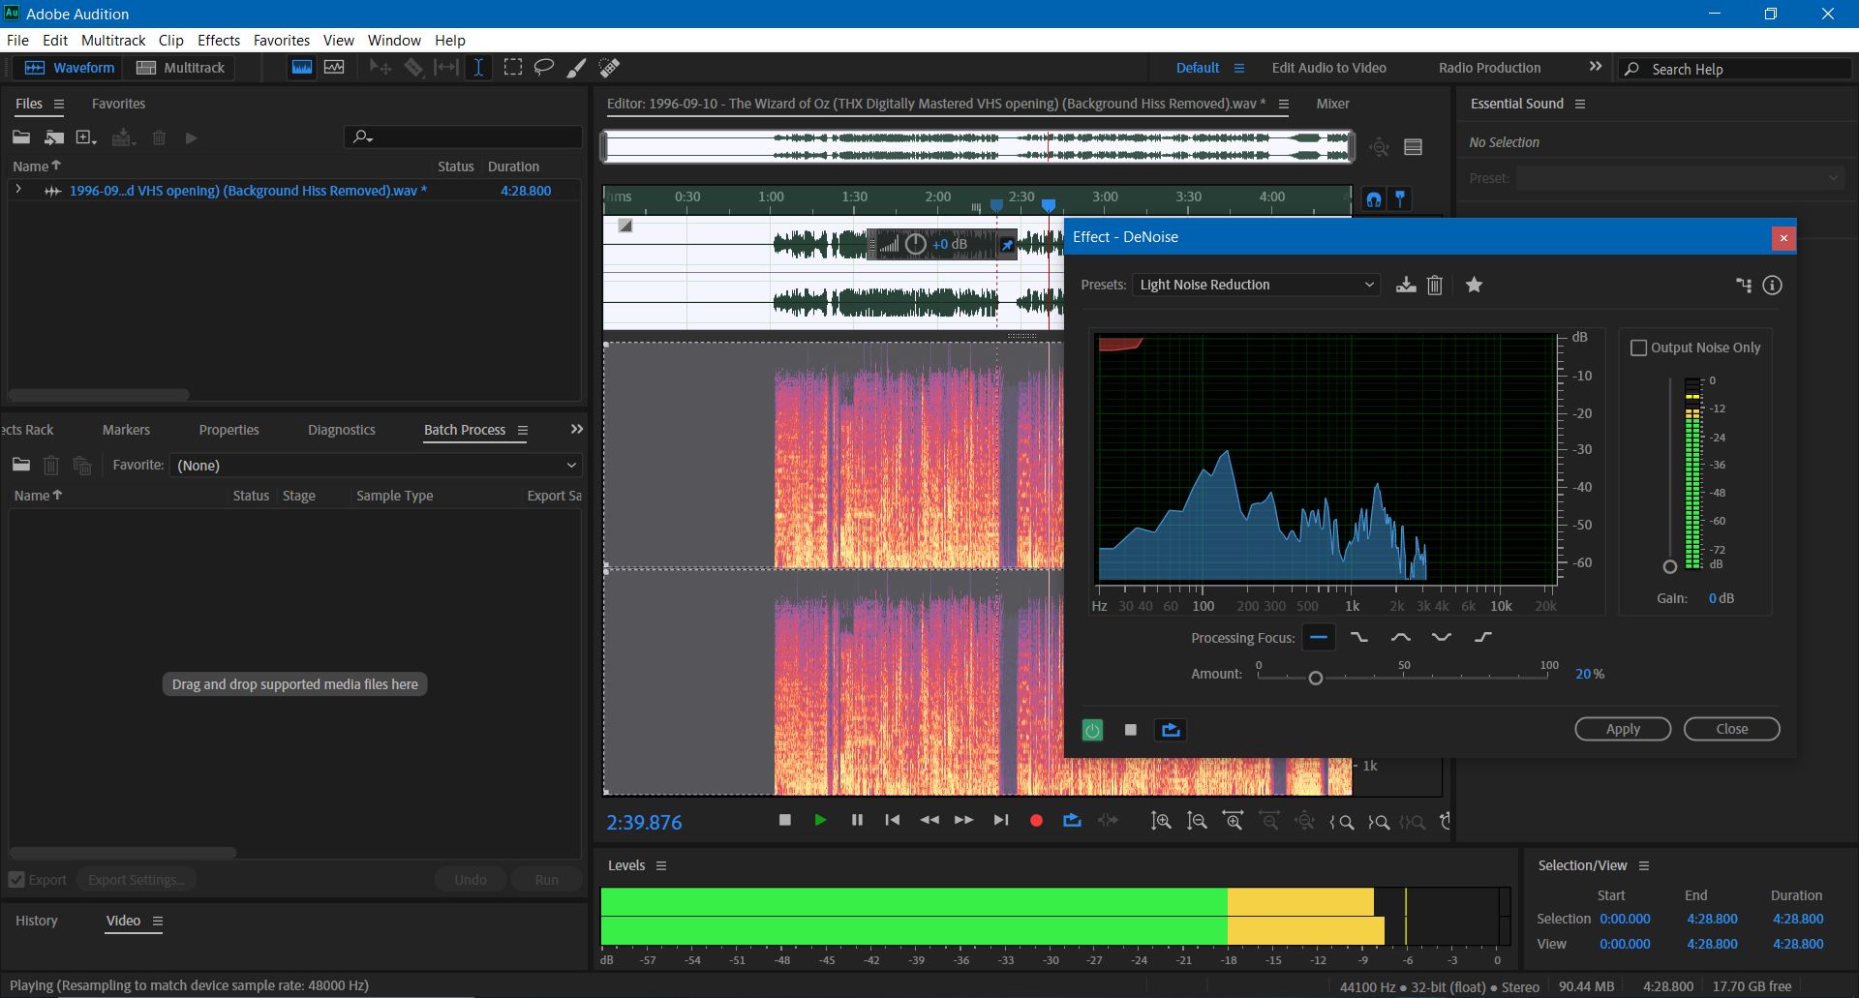1859x998 pixels.
Task: Show the Spectral Frequency Display
Action: tap(302, 68)
